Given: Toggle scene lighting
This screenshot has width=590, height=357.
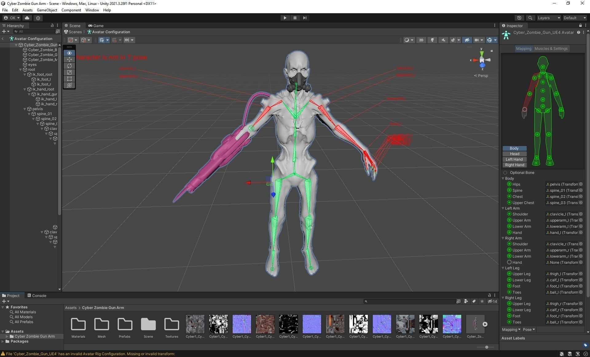Looking at the screenshot, I should (x=432, y=40).
